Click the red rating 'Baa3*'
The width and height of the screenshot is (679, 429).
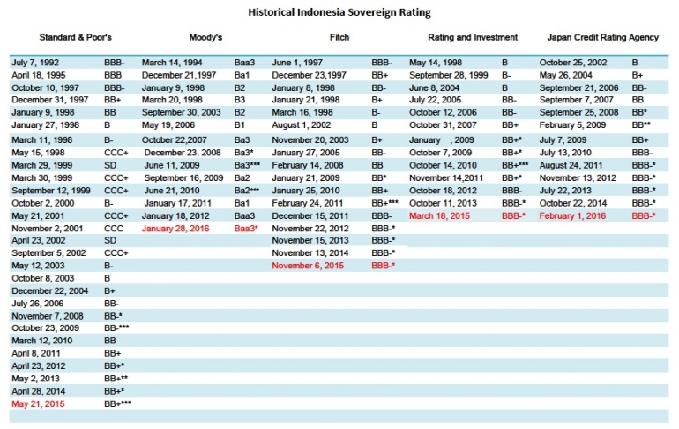[x=246, y=229]
